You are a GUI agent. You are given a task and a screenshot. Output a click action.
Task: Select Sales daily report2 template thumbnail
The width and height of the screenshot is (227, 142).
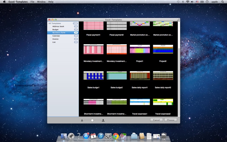click(x=163, y=75)
